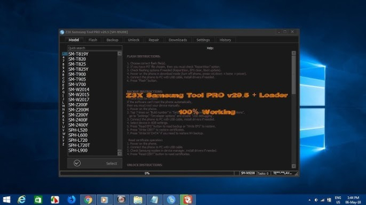Viewport: 366px width, 205px height.
Task: Click SM-N9208 status bar entry
Action: (x=248, y=173)
